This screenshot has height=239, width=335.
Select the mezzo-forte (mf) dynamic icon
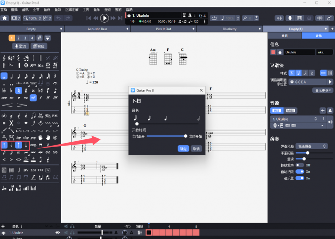click(34, 98)
